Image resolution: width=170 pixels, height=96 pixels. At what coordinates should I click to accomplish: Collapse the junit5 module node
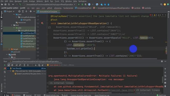coord(7,54)
